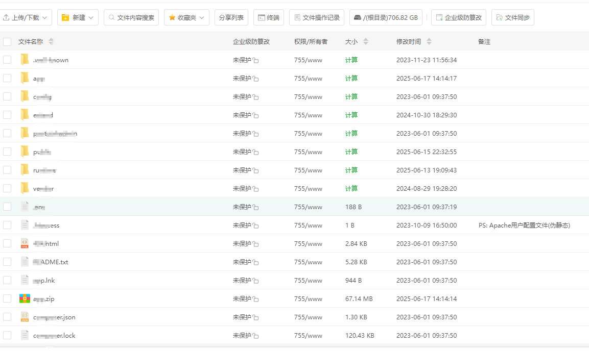Screen dimensions: 589x351
Task: Click the root directory disk 706.82 GB button
Action: point(386,17)
